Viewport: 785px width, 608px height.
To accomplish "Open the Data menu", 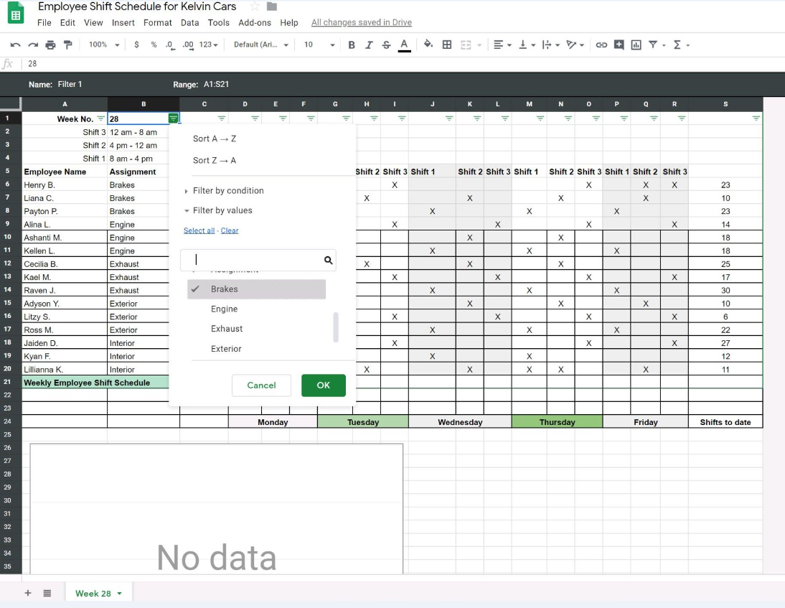I will (189, 22).
